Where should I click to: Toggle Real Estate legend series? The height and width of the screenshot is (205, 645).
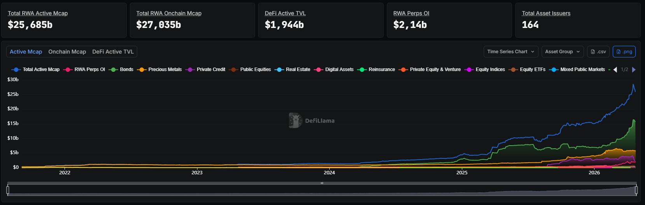click(292, 69)
